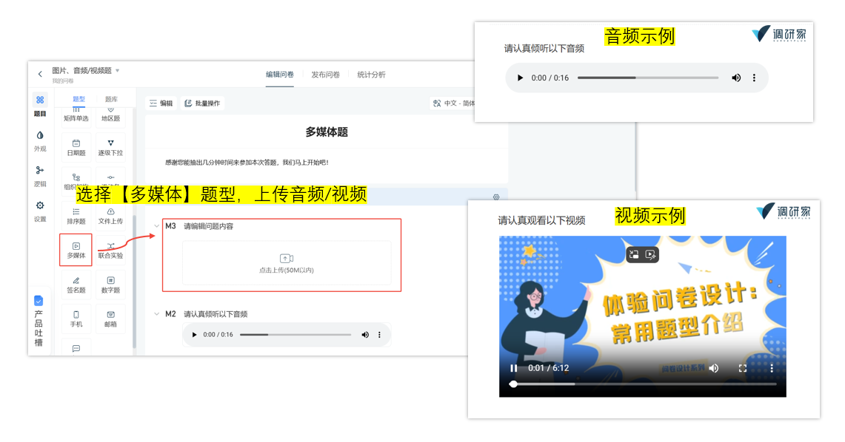
Task: Add a 文件上传 question type
Action: (110, 216)
